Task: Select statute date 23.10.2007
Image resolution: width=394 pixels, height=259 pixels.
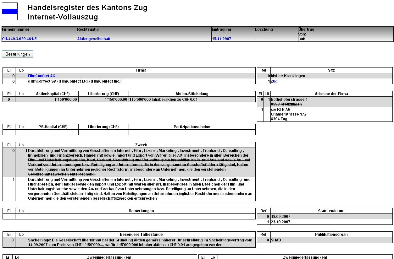Action: point(280,222)
